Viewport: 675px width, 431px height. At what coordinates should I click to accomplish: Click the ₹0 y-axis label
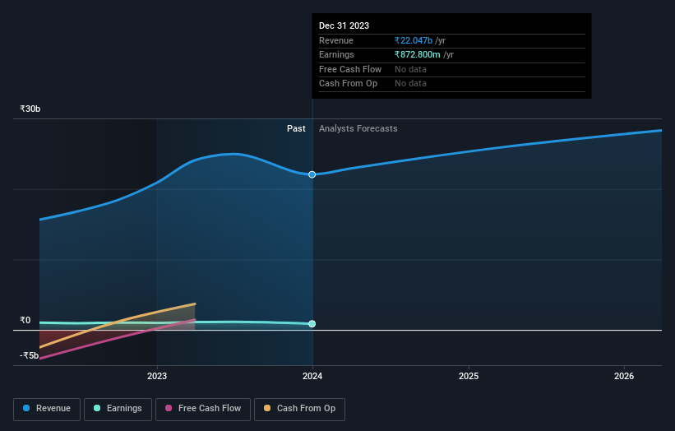(x=25, y=320)
